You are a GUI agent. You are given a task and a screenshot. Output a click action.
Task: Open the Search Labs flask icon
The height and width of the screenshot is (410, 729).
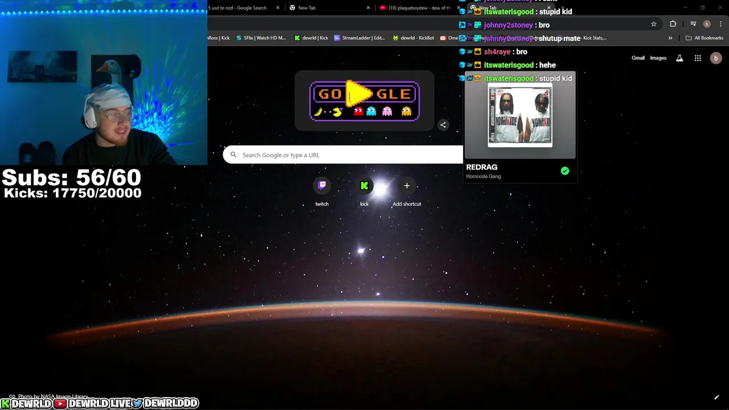tap(679, 58)
